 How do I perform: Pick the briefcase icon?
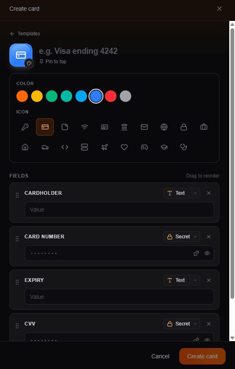203,127
